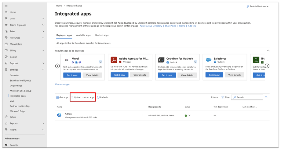Click the hamburger navigation menu icon
Viewport: 281px width, 150px height.
[x=6, y=6]
